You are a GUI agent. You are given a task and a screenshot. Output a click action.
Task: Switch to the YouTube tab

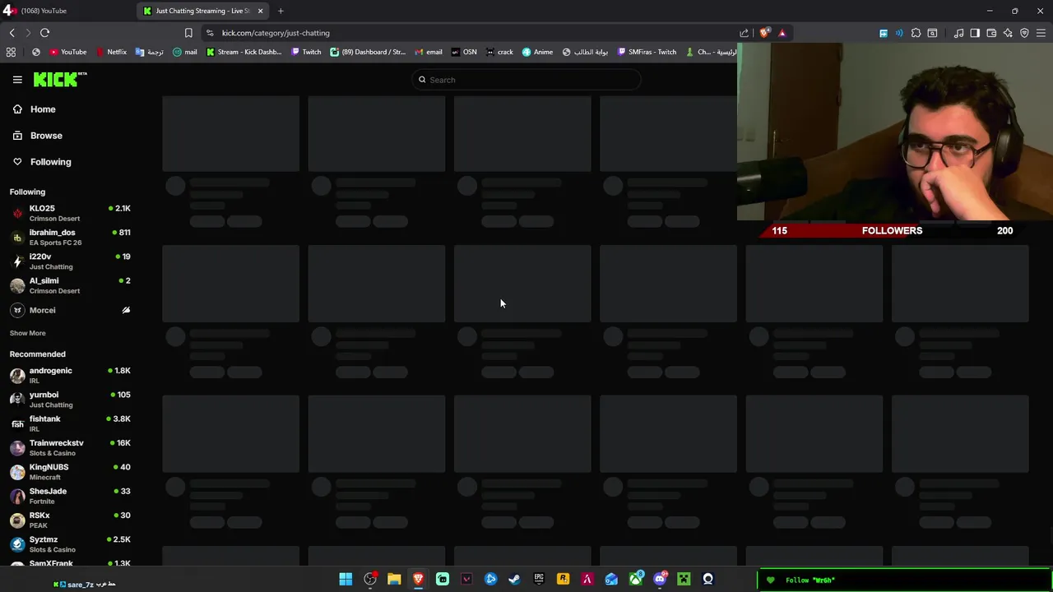click(x=66, y=11)
